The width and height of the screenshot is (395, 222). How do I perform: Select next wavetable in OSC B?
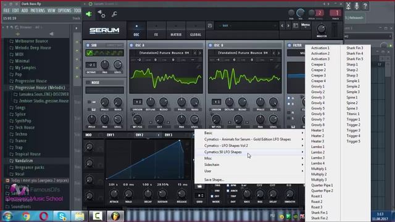point(278,53)
